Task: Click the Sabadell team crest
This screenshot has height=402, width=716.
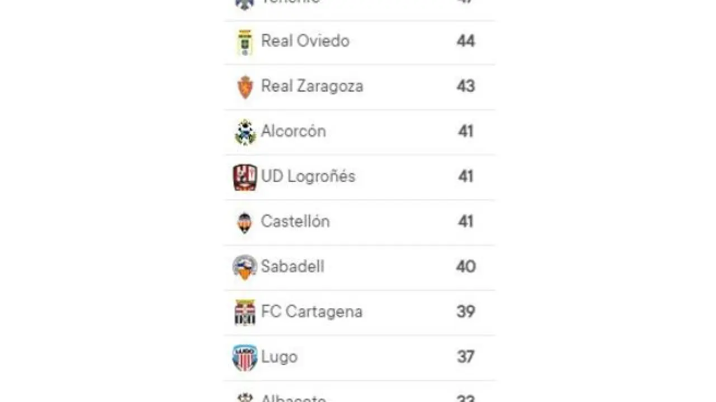Action: click(245, 267)
